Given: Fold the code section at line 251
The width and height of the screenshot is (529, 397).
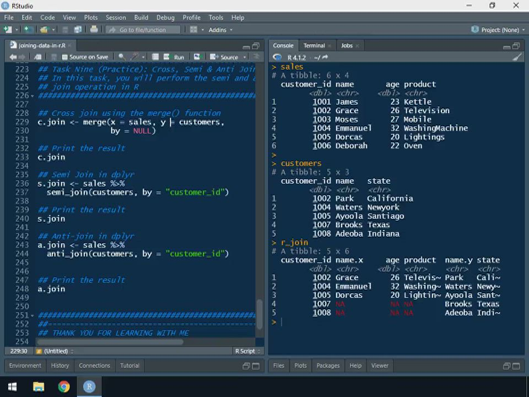Looking at the screenshot, I should coord(33,315).
